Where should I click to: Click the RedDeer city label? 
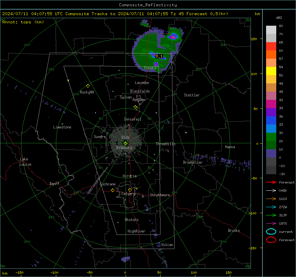[x=139, y=100]
